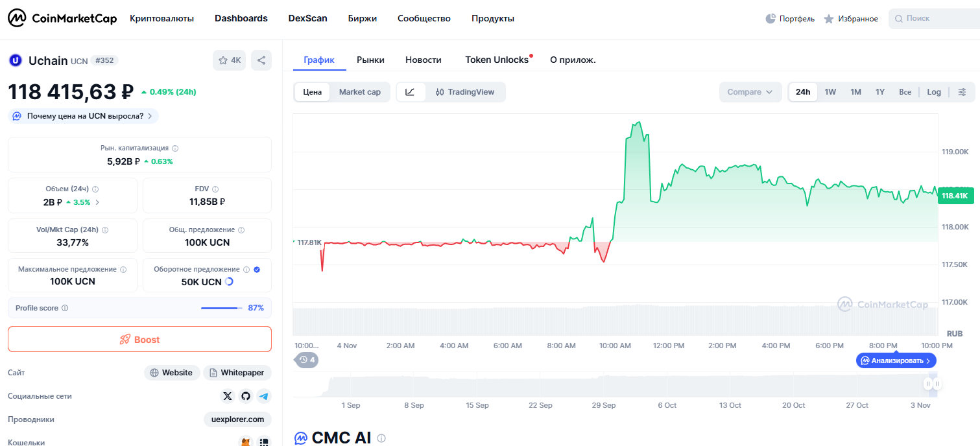Viewport: 980px width, 446px height.
Task: Click the CoinMarketCap logo
Action: coord(62,18)
